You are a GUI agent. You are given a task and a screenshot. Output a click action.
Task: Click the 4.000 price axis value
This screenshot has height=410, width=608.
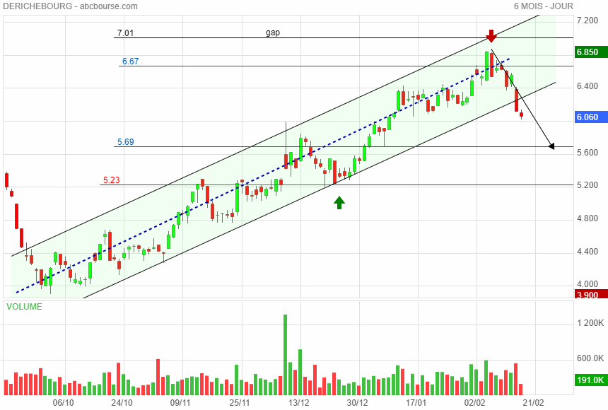click(x=587, y=284)
